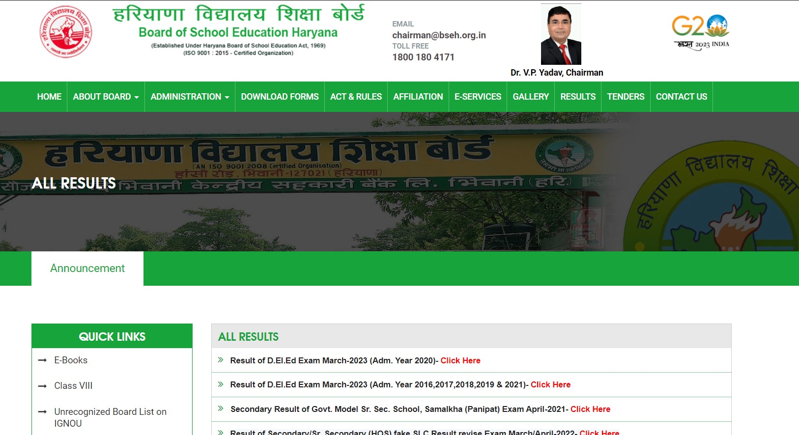
Task: Click the QUICK LINKS panel header
Action: click(112, 336)
